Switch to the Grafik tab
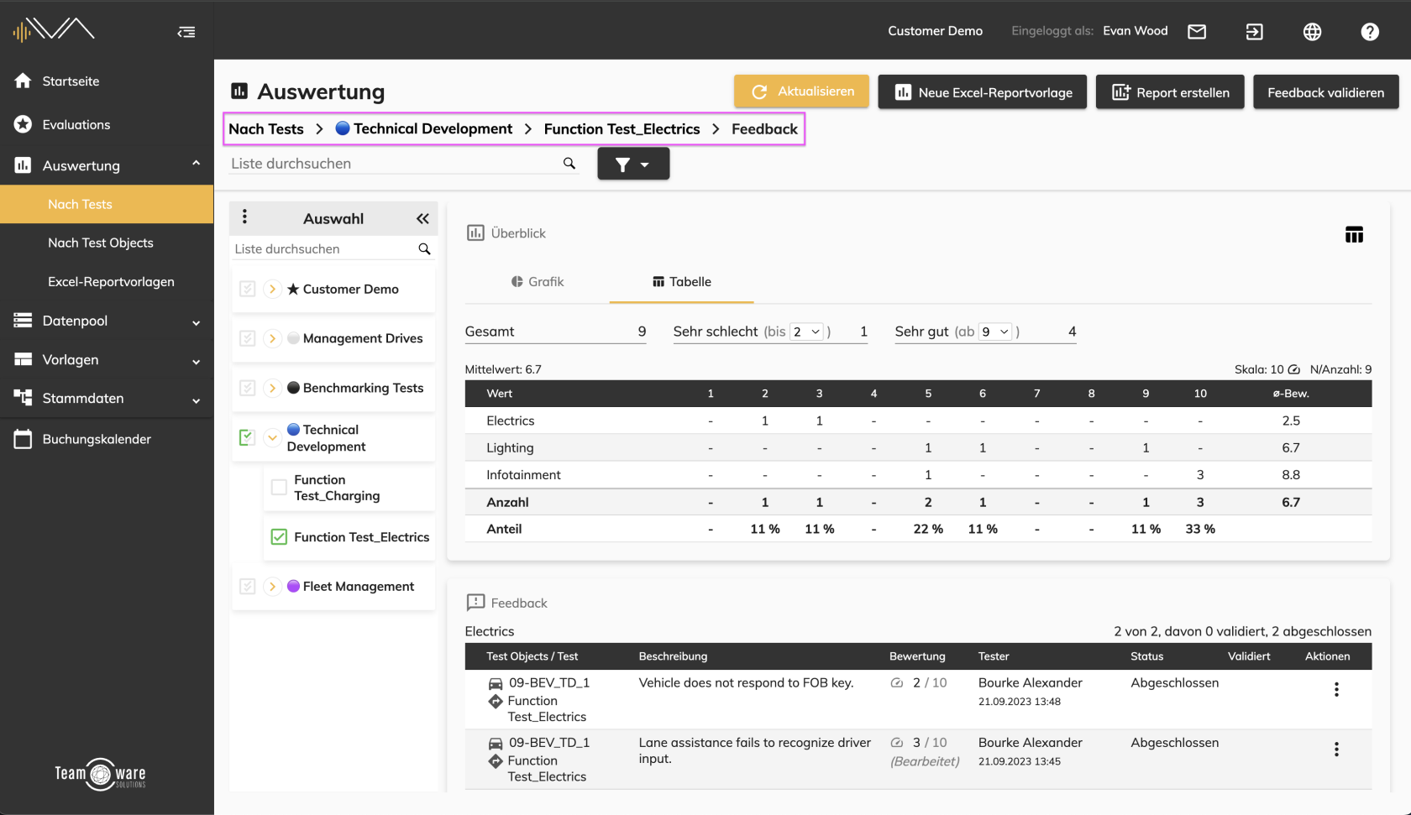The image size is (1411, 815). pyautogui.click(x=538, y=282)
